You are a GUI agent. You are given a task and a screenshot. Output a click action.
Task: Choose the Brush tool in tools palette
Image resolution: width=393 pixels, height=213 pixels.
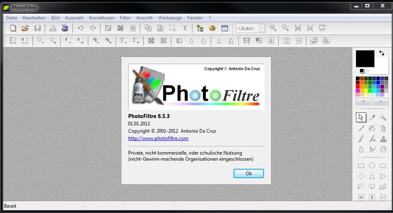pos(361,139)
